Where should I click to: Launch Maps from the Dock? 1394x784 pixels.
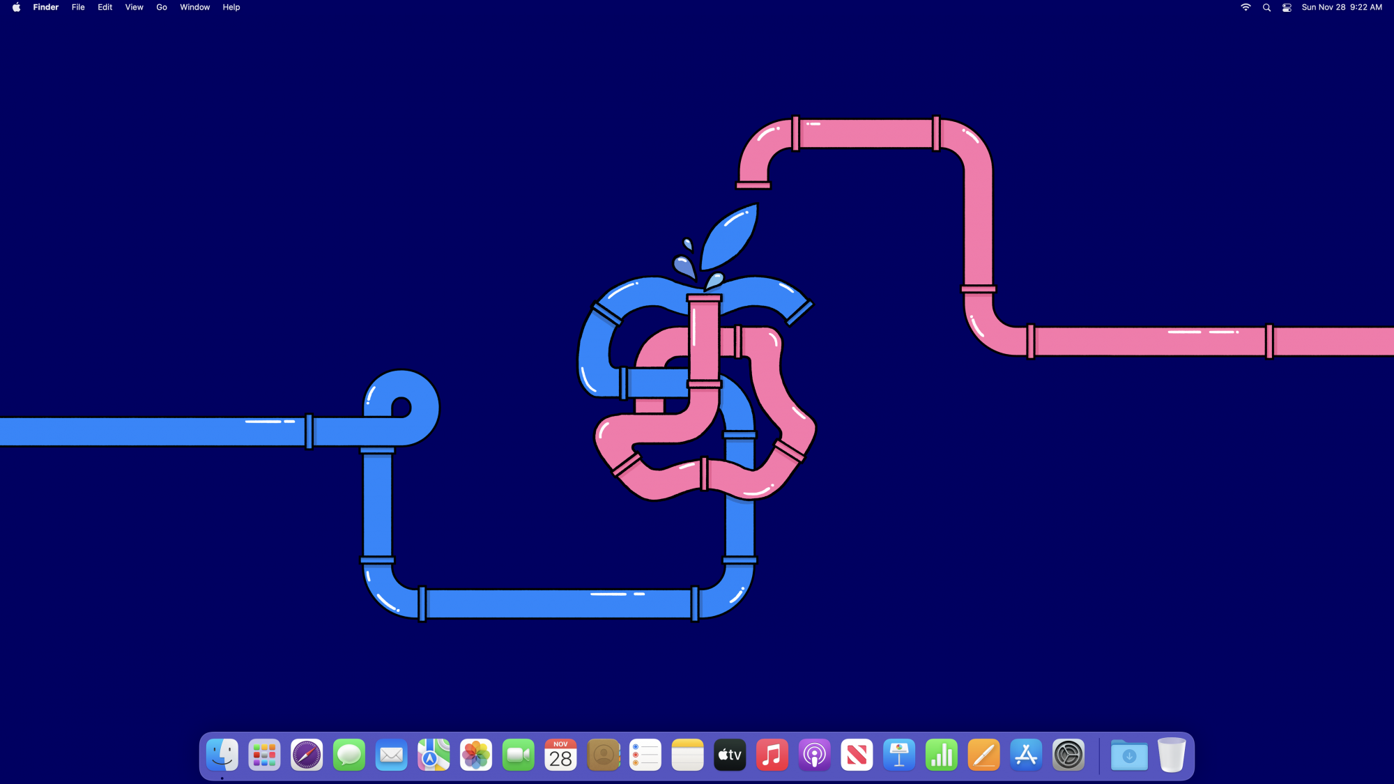tap(434, 755)
